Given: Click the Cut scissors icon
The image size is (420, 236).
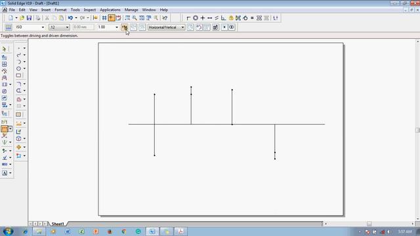Looking at the screenshot, I should click(x=47, y=18).
